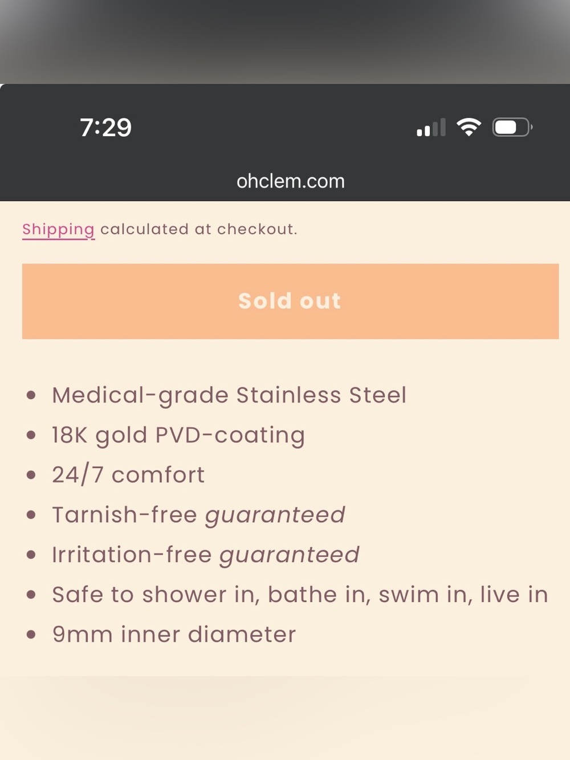
Task: Select the 'Safe to shower in' line
Action: click(300, 595)
